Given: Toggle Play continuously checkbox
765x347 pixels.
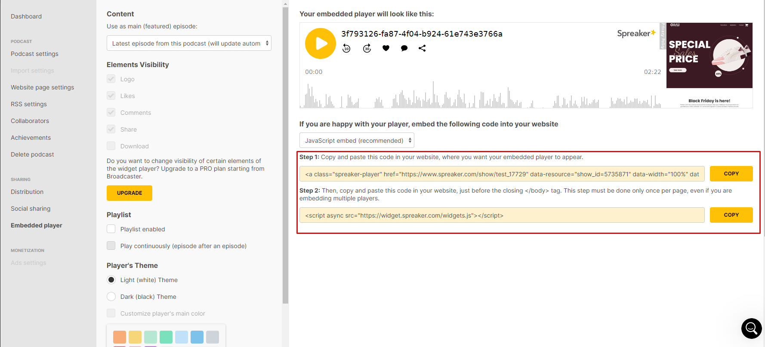Looking at the screenshot, I should (111, 246).
